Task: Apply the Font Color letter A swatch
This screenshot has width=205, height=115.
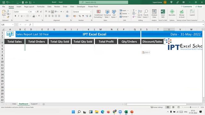Action: point(39,16)
